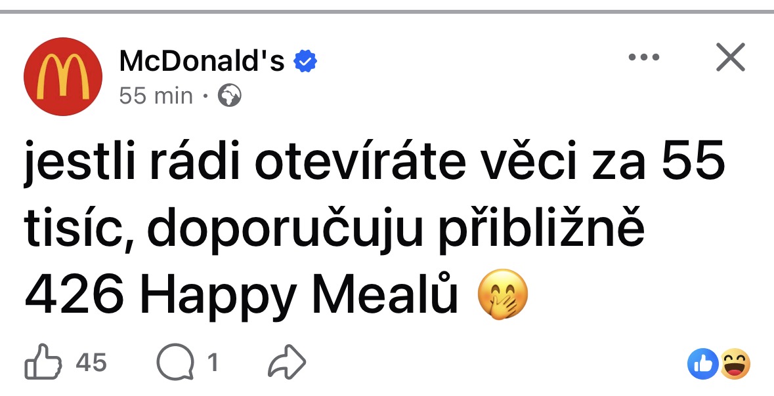Share the post using arrow icon
The height and width of the screenshot is (396, 774).
(286, 362)
